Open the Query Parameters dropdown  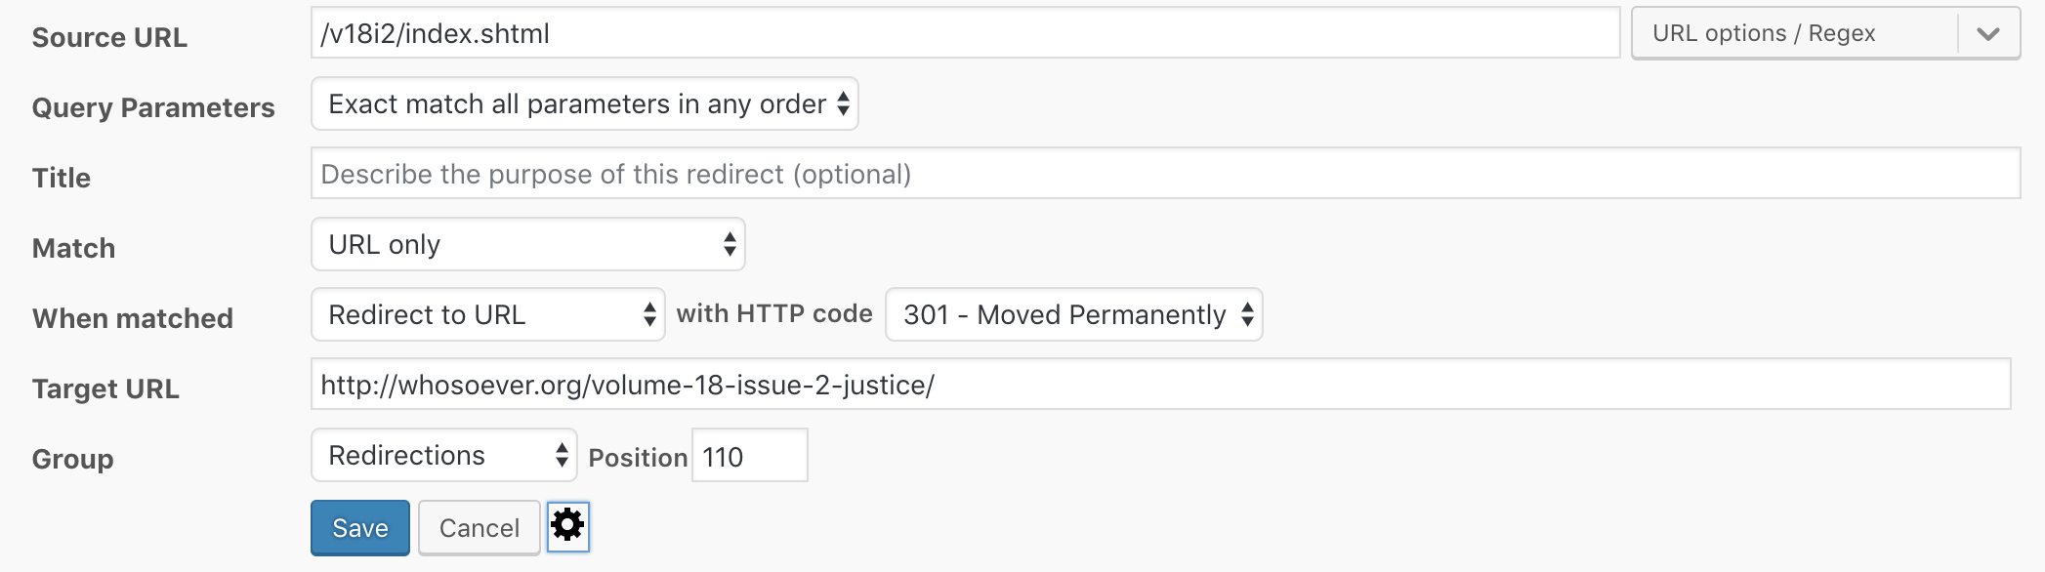[584, 103]
